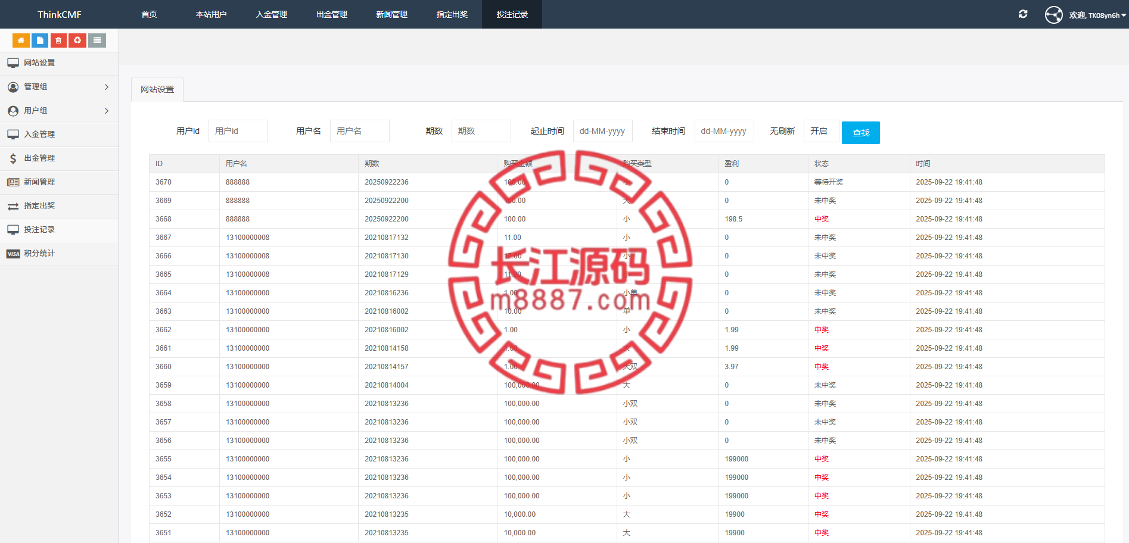
Task: Click period value 20210814158
Action: 387,348
